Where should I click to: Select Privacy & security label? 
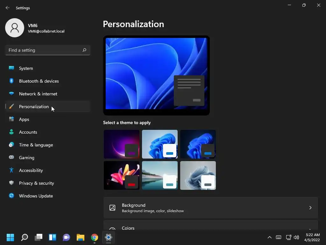(x=36, y=183)
